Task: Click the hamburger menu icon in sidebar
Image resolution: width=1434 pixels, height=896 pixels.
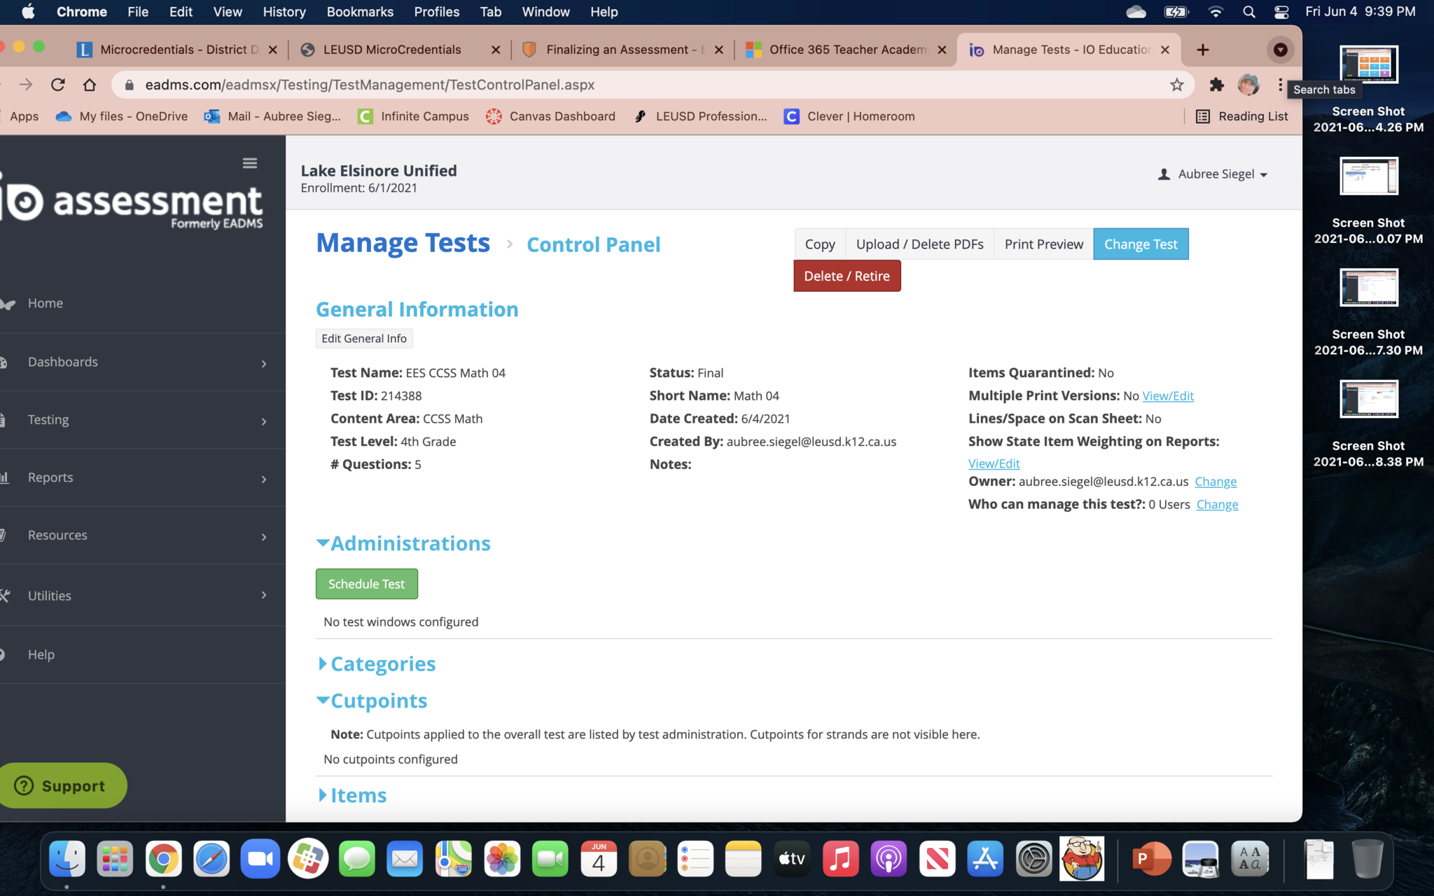Action: point(249,163)
